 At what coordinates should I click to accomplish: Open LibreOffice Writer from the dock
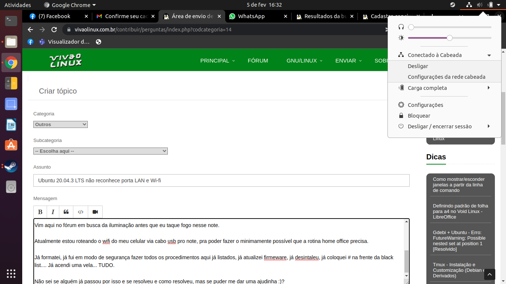pos(11,125)
